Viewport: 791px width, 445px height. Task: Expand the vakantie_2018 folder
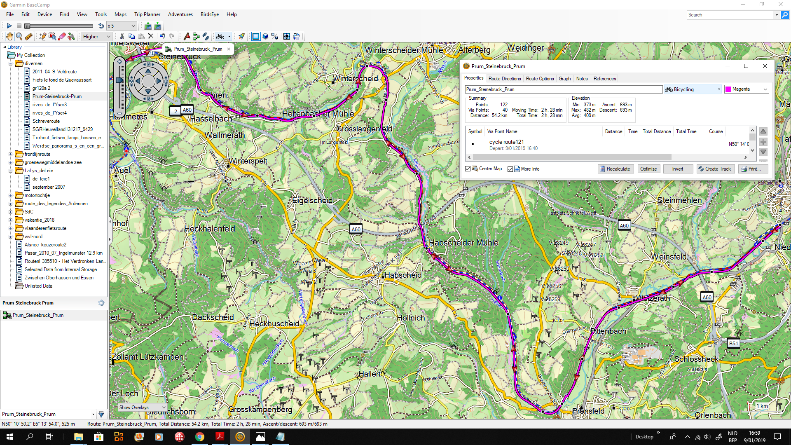click(x=11, y=220)
